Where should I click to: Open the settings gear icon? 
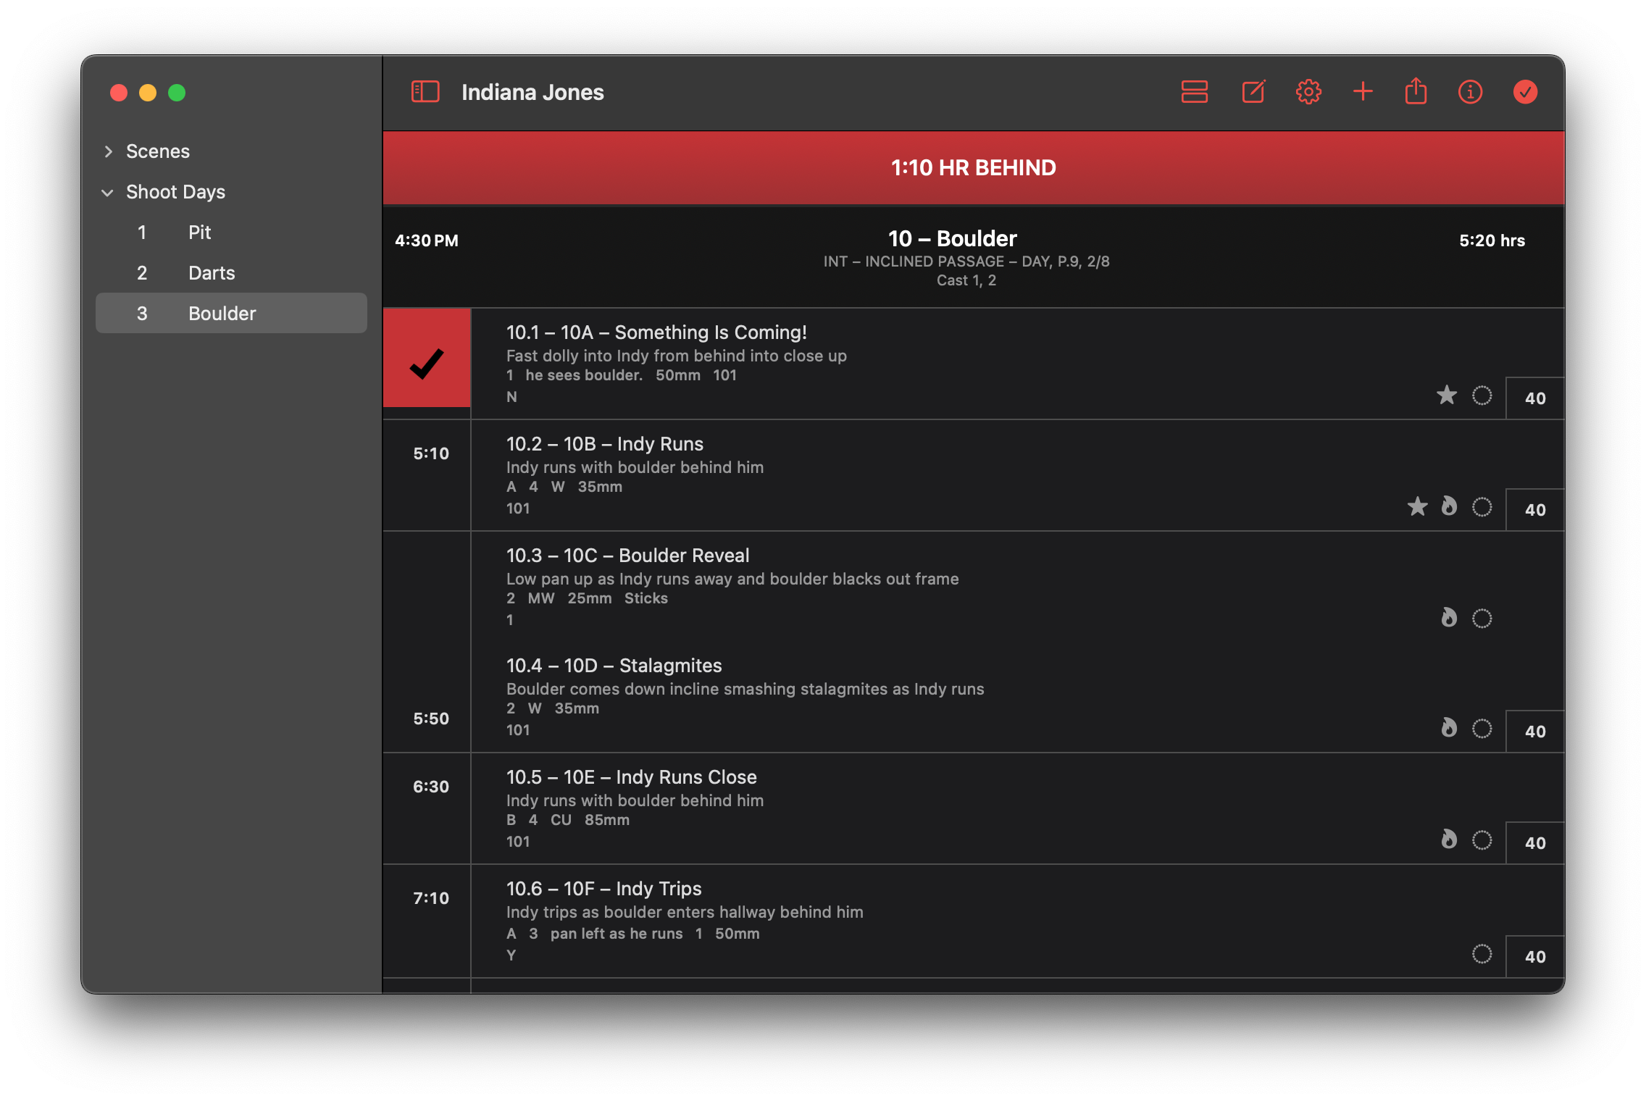1308,92
